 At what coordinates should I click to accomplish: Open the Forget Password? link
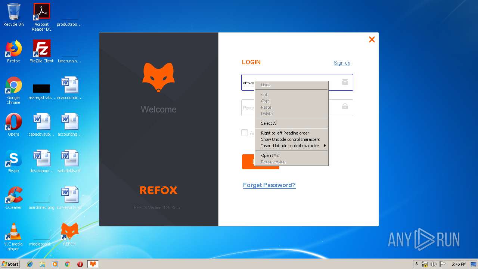269,185
